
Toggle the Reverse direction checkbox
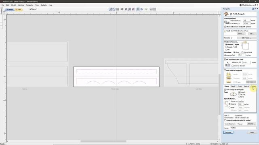[233, 66]
